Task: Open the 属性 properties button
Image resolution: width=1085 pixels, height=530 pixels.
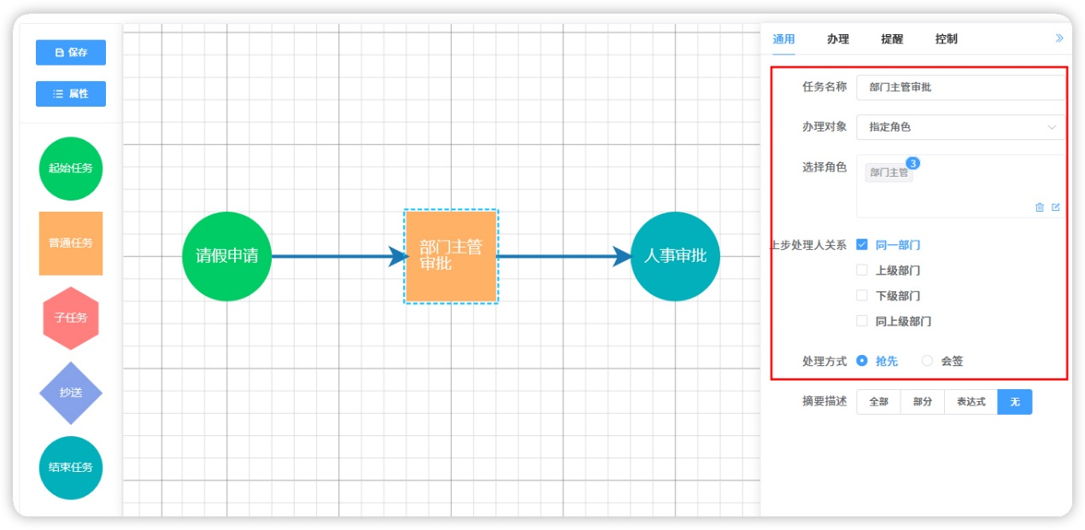Action: click(x=71, y=94)
